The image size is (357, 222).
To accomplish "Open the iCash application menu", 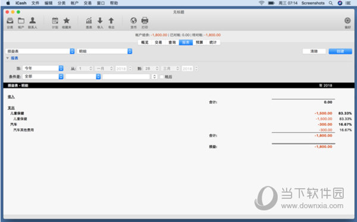I will 21,3.
